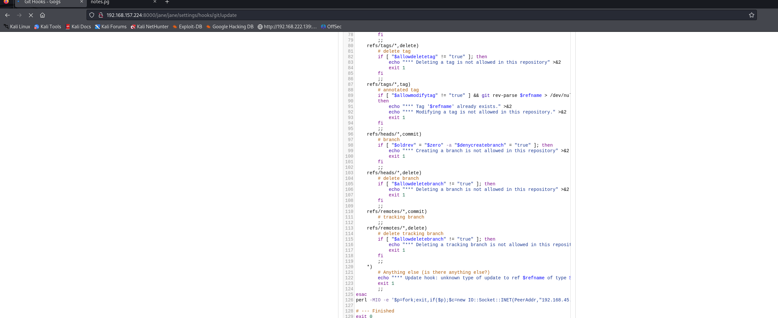This screenshot has width=778, height=318.
Task: Click the 'exit 0' line
Action: (x=364, y=316)
